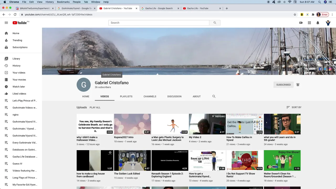Viewport: 336px width, 189px height.
Task: Open the Apple menu
Action: coord(4,2)
